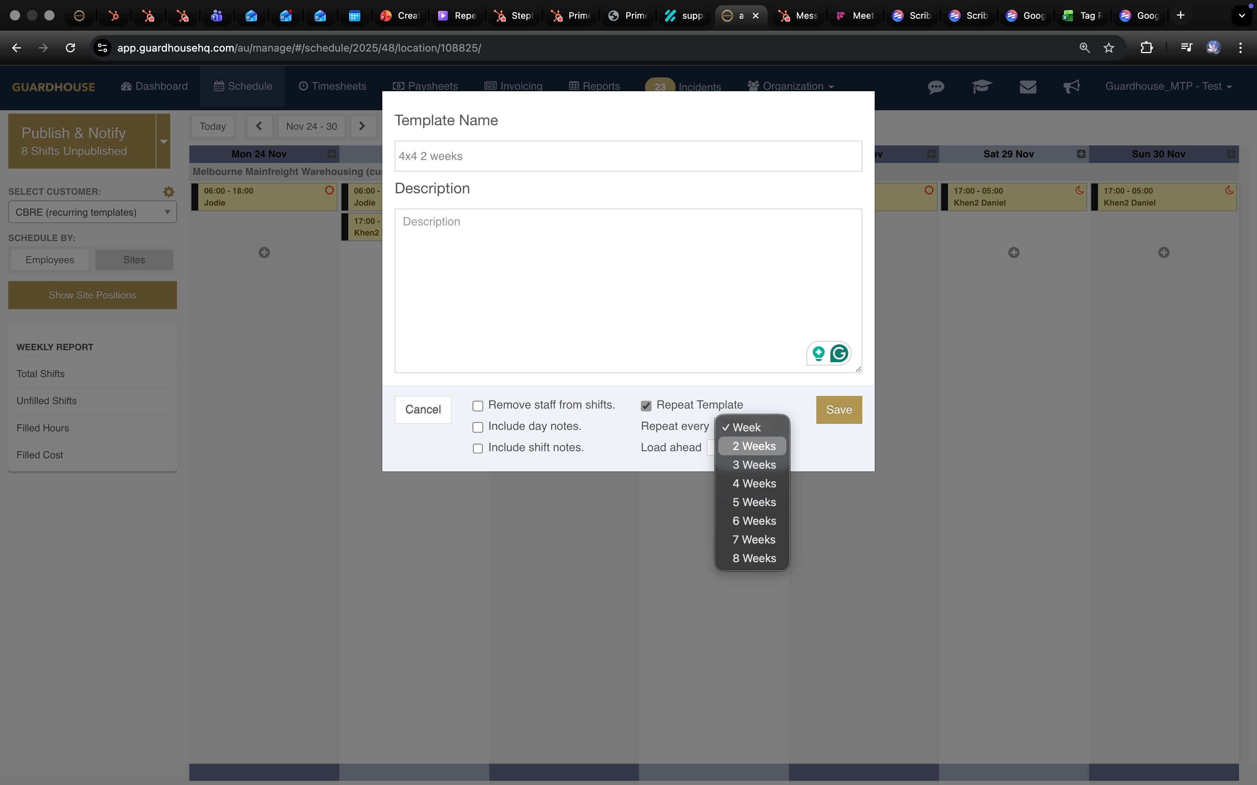Add a shift on Saturday with plus icon
Screen dimensions: 1257x785
pos(1013,252)
